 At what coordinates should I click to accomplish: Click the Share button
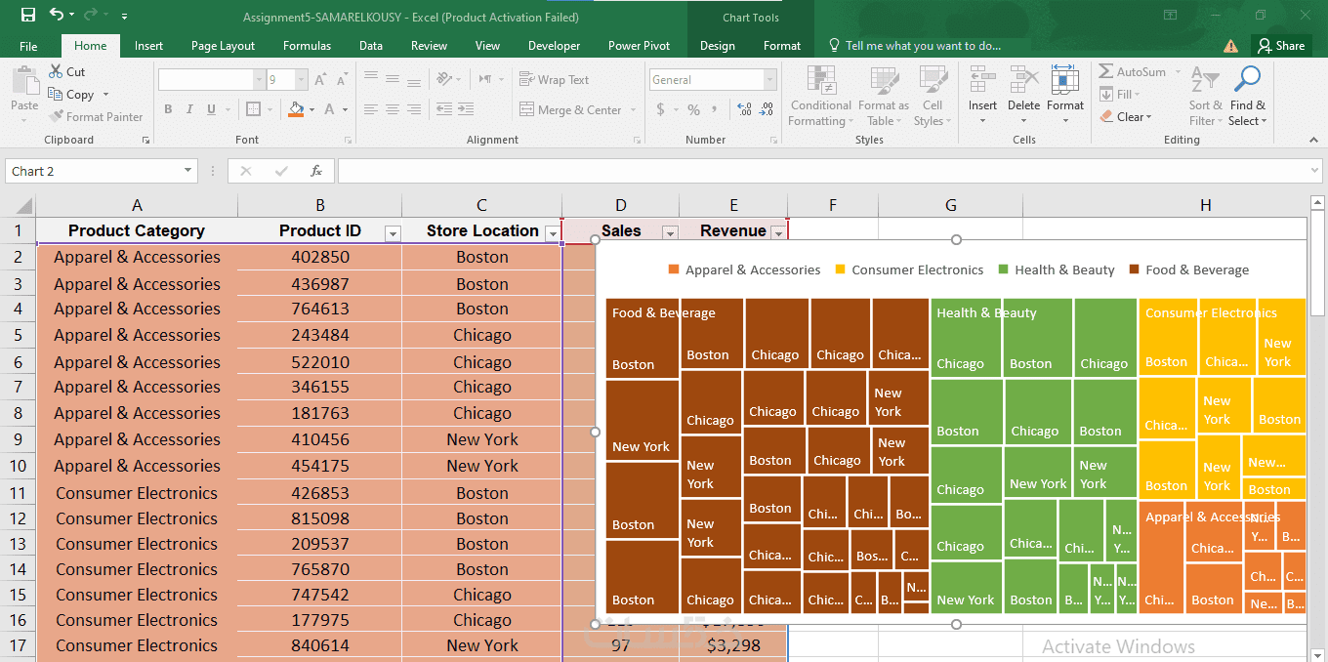click(x=1281, y=46)
